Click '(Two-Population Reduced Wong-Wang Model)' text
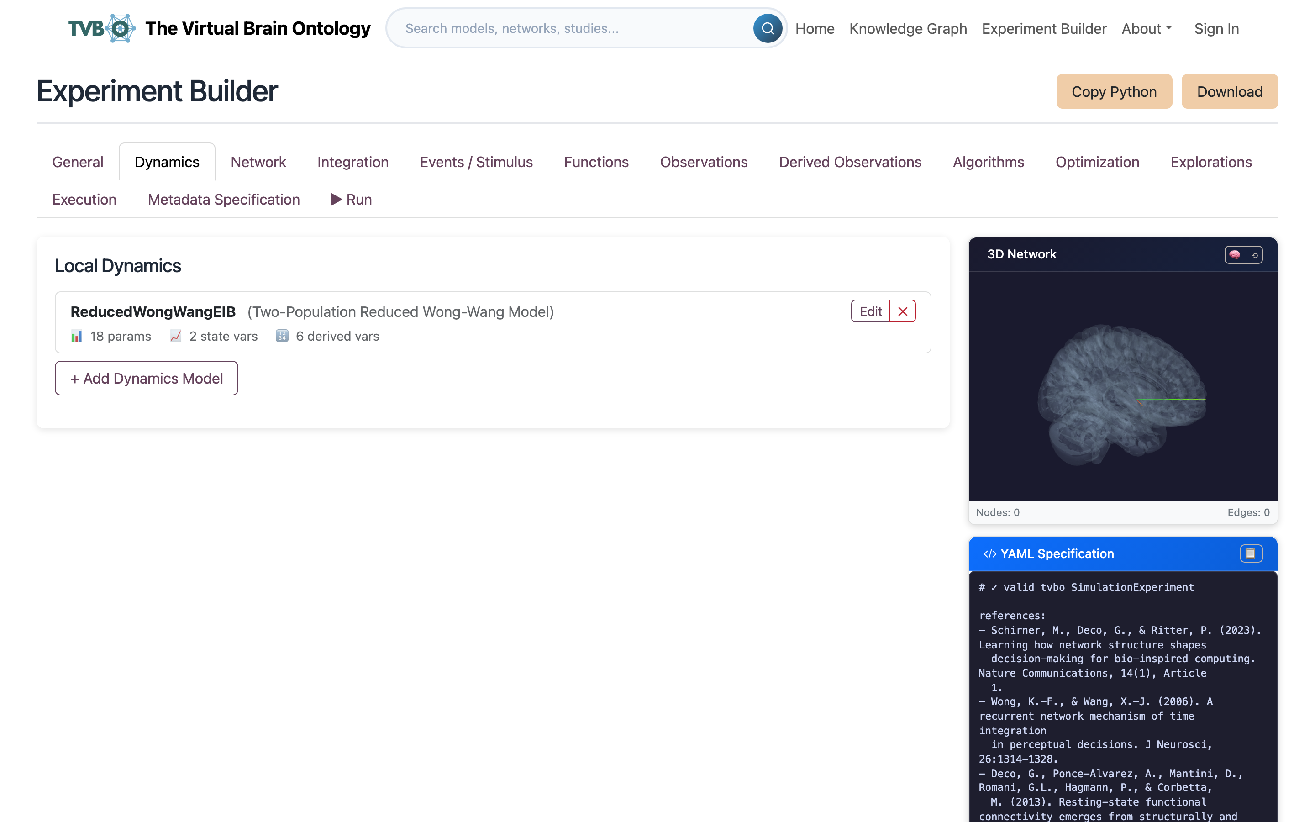Image resolution: width=1315 pixels, height=822 pixels. point(400,312)
